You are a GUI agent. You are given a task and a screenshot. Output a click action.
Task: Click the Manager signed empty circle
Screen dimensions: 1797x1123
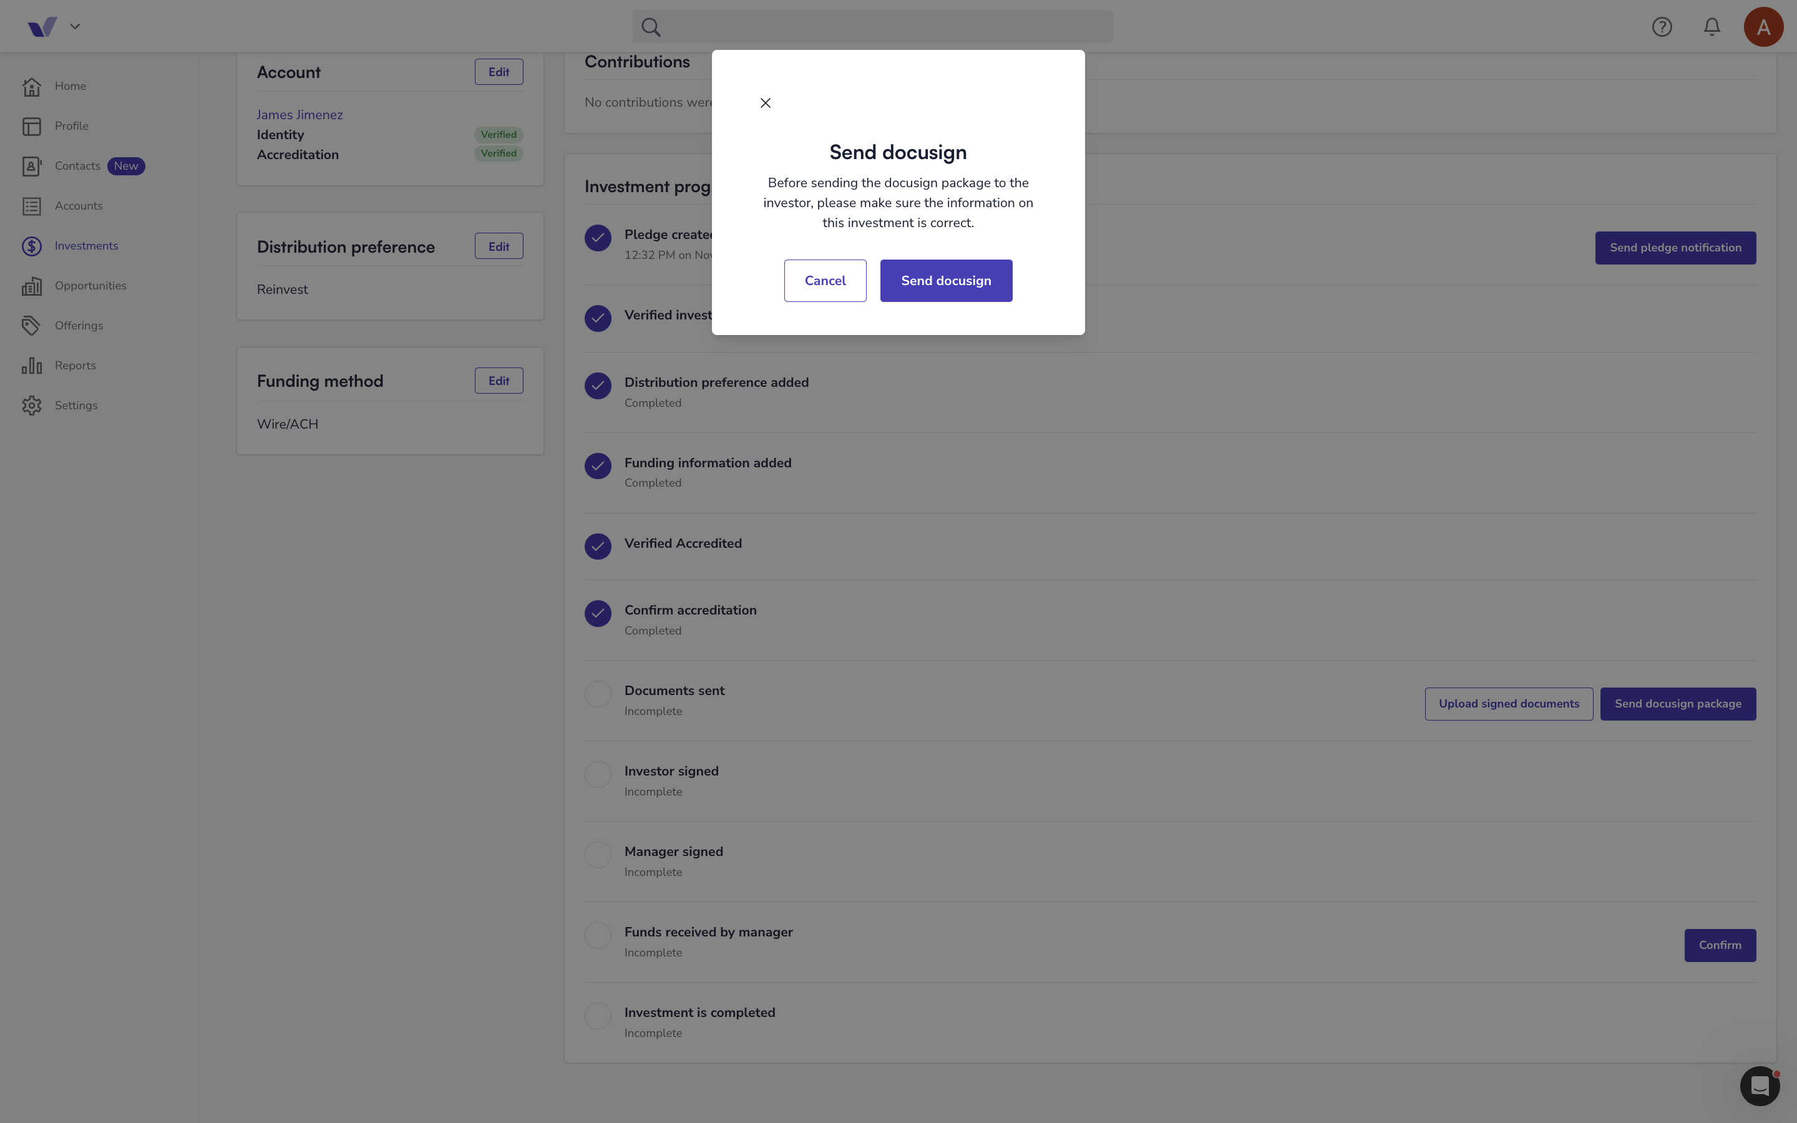pyautogui.click(x=598, y=855)
